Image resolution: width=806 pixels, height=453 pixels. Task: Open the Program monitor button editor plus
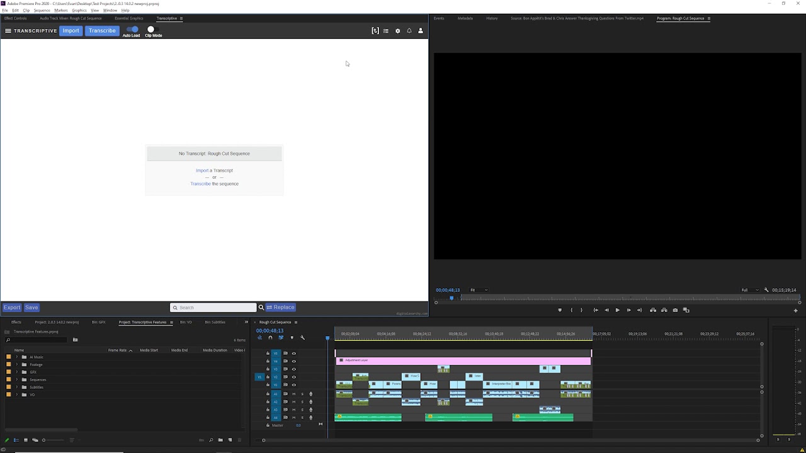tap(795, 310)
